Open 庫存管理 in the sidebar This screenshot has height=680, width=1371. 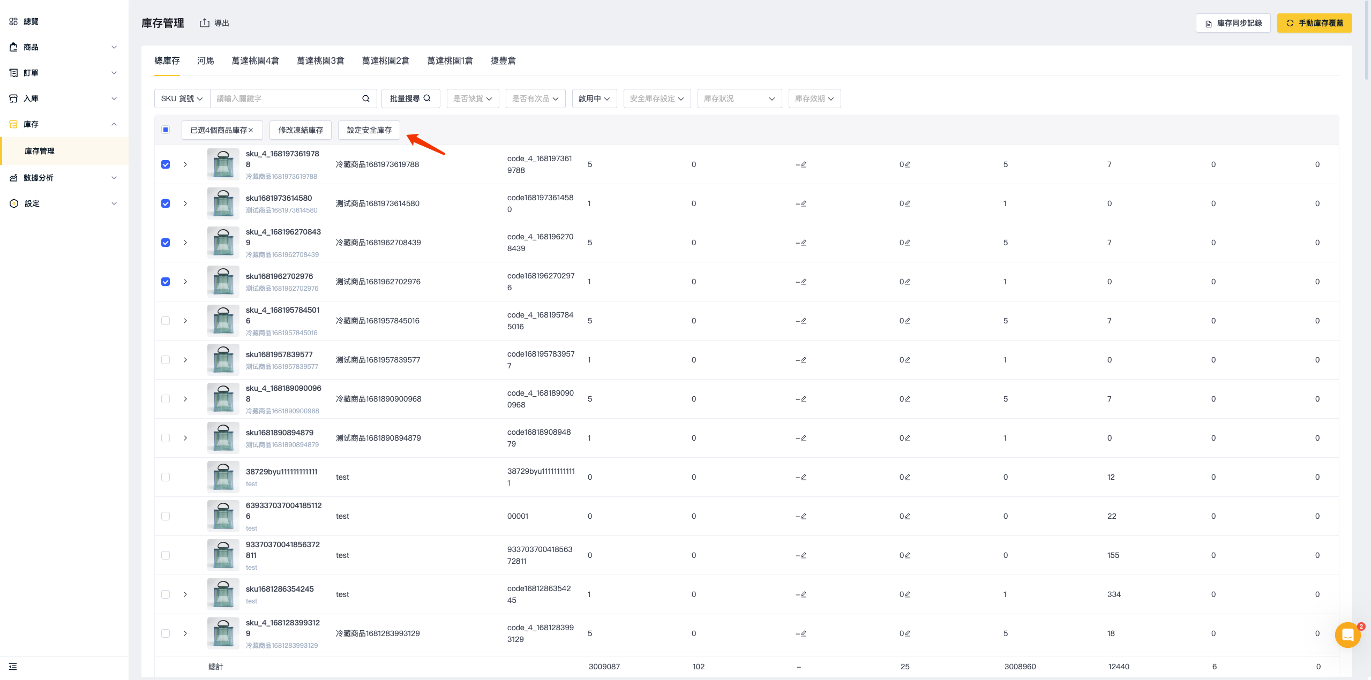point(64,151)
